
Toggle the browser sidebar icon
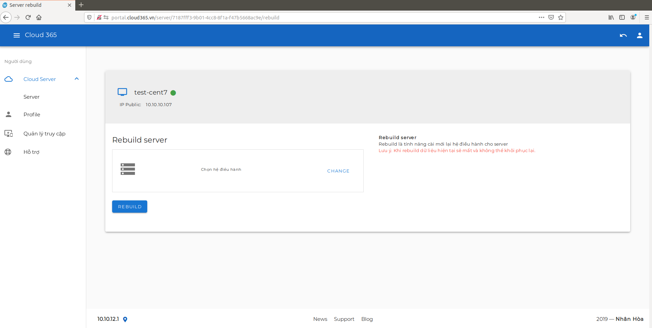pyautogui.click(x=622, y=17)
